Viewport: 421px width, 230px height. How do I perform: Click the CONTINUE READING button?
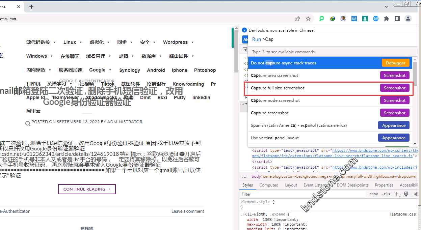pos(87,189)
